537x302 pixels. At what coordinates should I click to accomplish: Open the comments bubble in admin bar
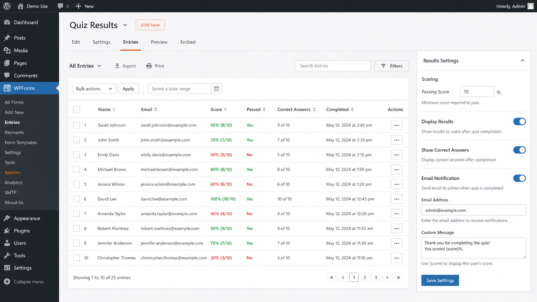60,6
